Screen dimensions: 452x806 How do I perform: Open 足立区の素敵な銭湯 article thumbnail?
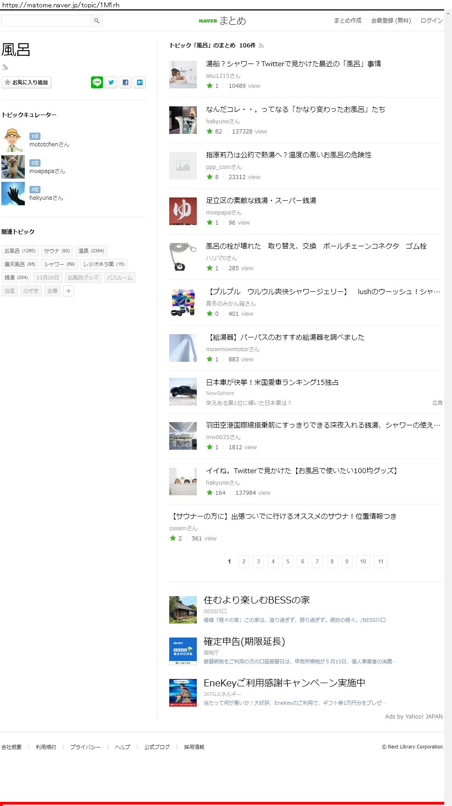pos(183,211)
